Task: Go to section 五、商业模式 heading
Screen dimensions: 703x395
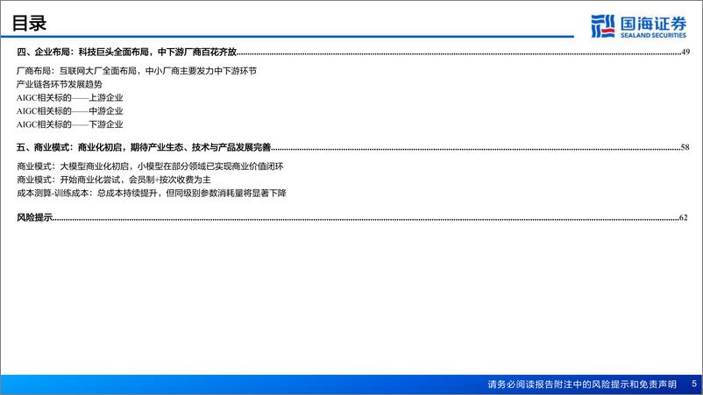Action: pyautogui.click(x=144, y=147)
